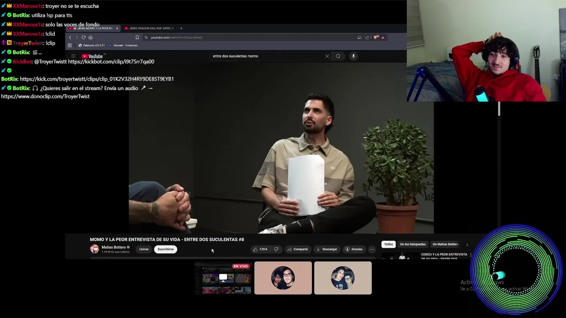Open the kick.com troyertwistt clips link

point(97,79)
